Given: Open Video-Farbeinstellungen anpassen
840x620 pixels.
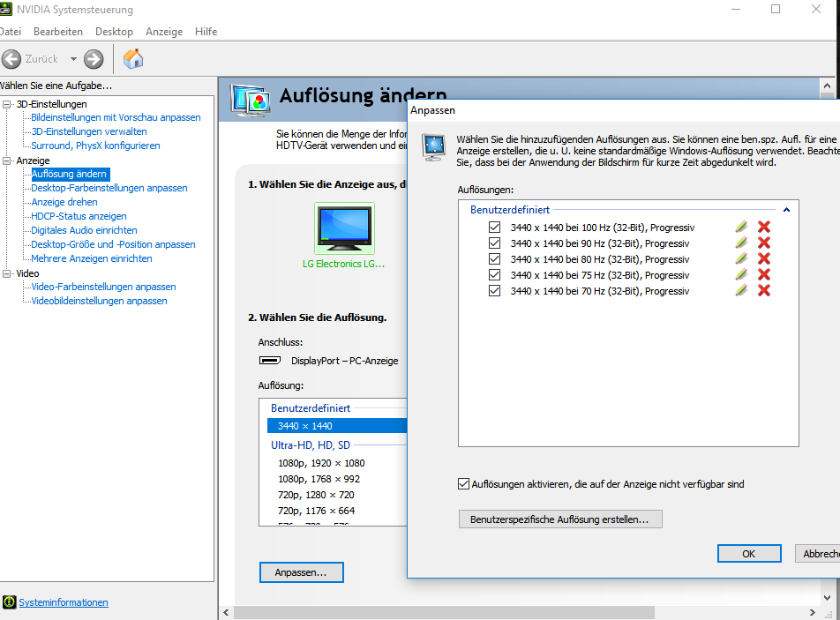Looking at the screenshot, I should (103, 287).
